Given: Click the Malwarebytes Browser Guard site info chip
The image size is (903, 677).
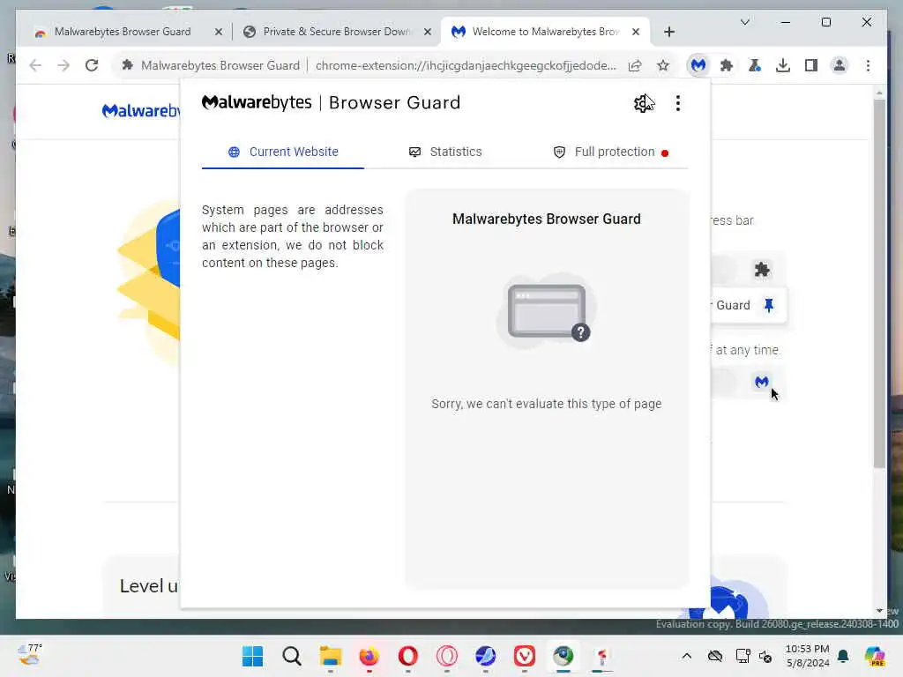Looking at the screenshot, I should coord(211,65).
